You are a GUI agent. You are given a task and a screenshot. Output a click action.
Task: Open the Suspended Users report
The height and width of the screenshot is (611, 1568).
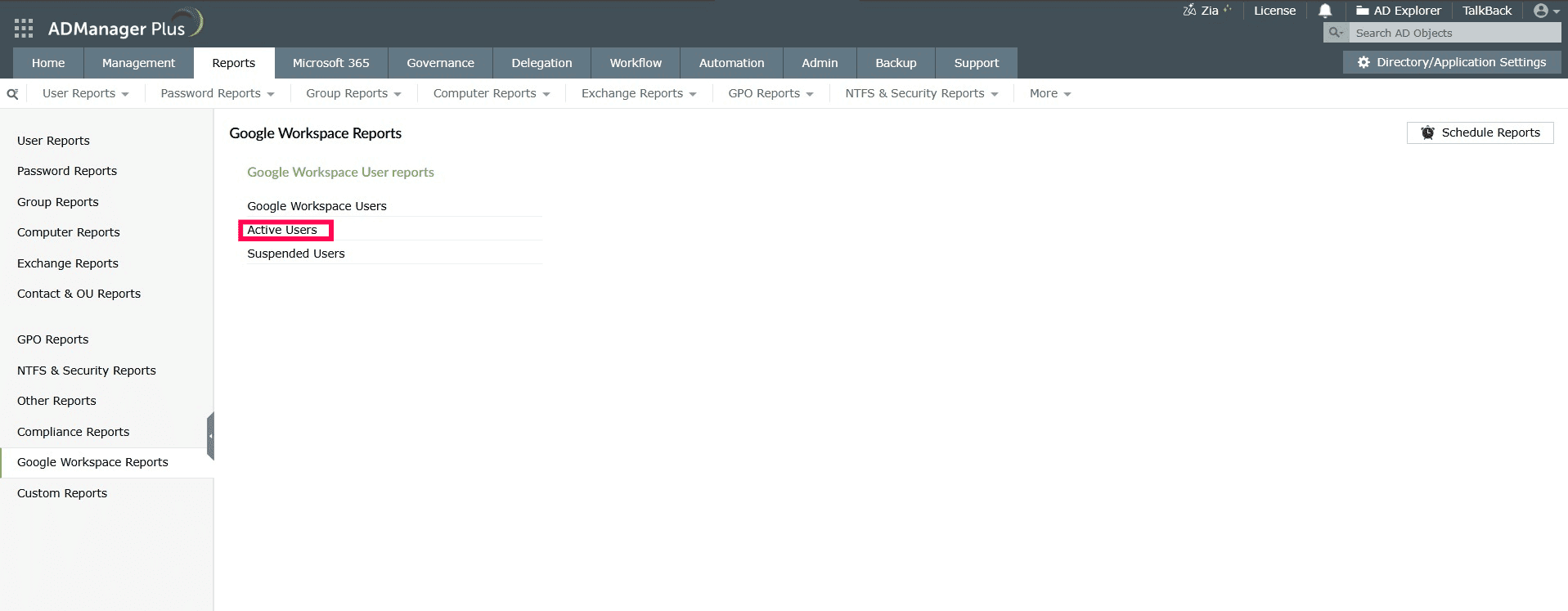(x=296, y=254)
